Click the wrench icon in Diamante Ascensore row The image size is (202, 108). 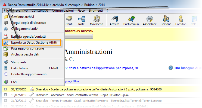coord(32,95)
